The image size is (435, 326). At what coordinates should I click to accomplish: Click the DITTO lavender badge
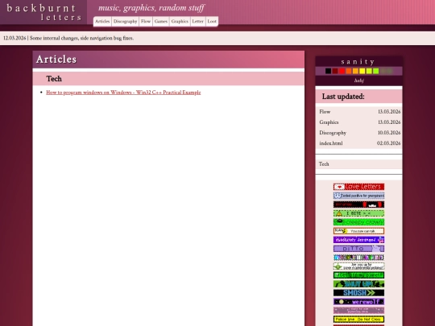[358, 249]
